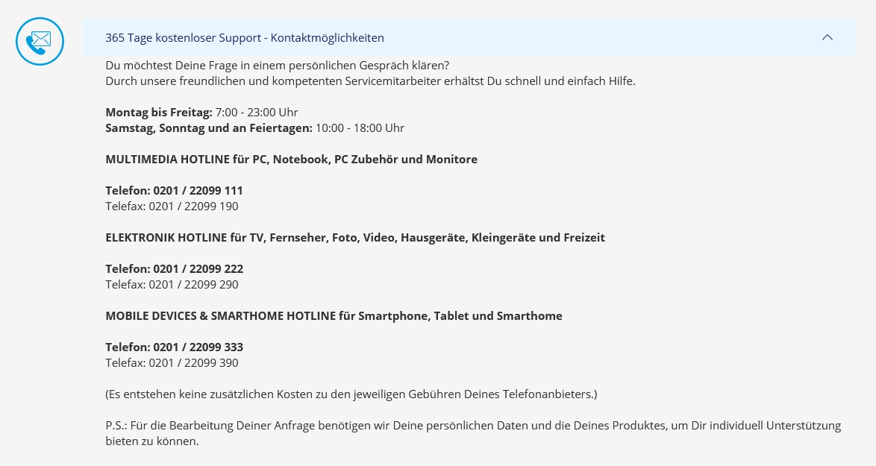
Task: Click the Telefax line 0201 / 22099 290
Action: point(172,284)
